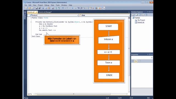Open Properties window position dropdown
The width and height of the screenshot is (176, 99).
[148, 54]
